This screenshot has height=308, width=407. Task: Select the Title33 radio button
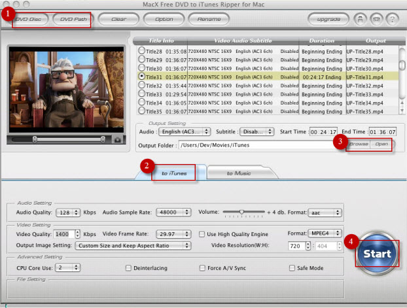(142, 94)
